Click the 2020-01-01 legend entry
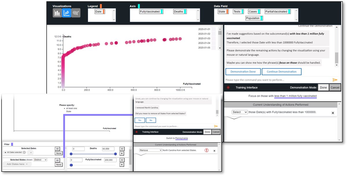Screen dimensions: 347x176 pos(204,29)
